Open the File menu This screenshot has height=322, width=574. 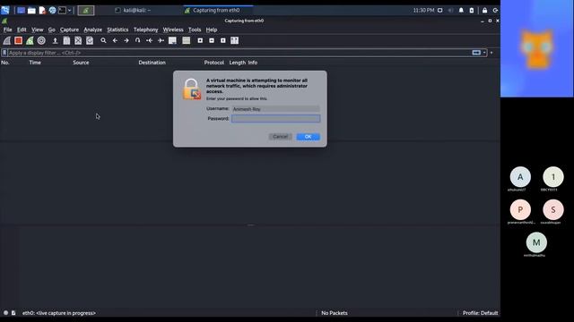click(8, 30)
